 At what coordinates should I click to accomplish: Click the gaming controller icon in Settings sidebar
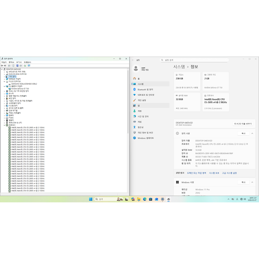(x=134, y=122)
